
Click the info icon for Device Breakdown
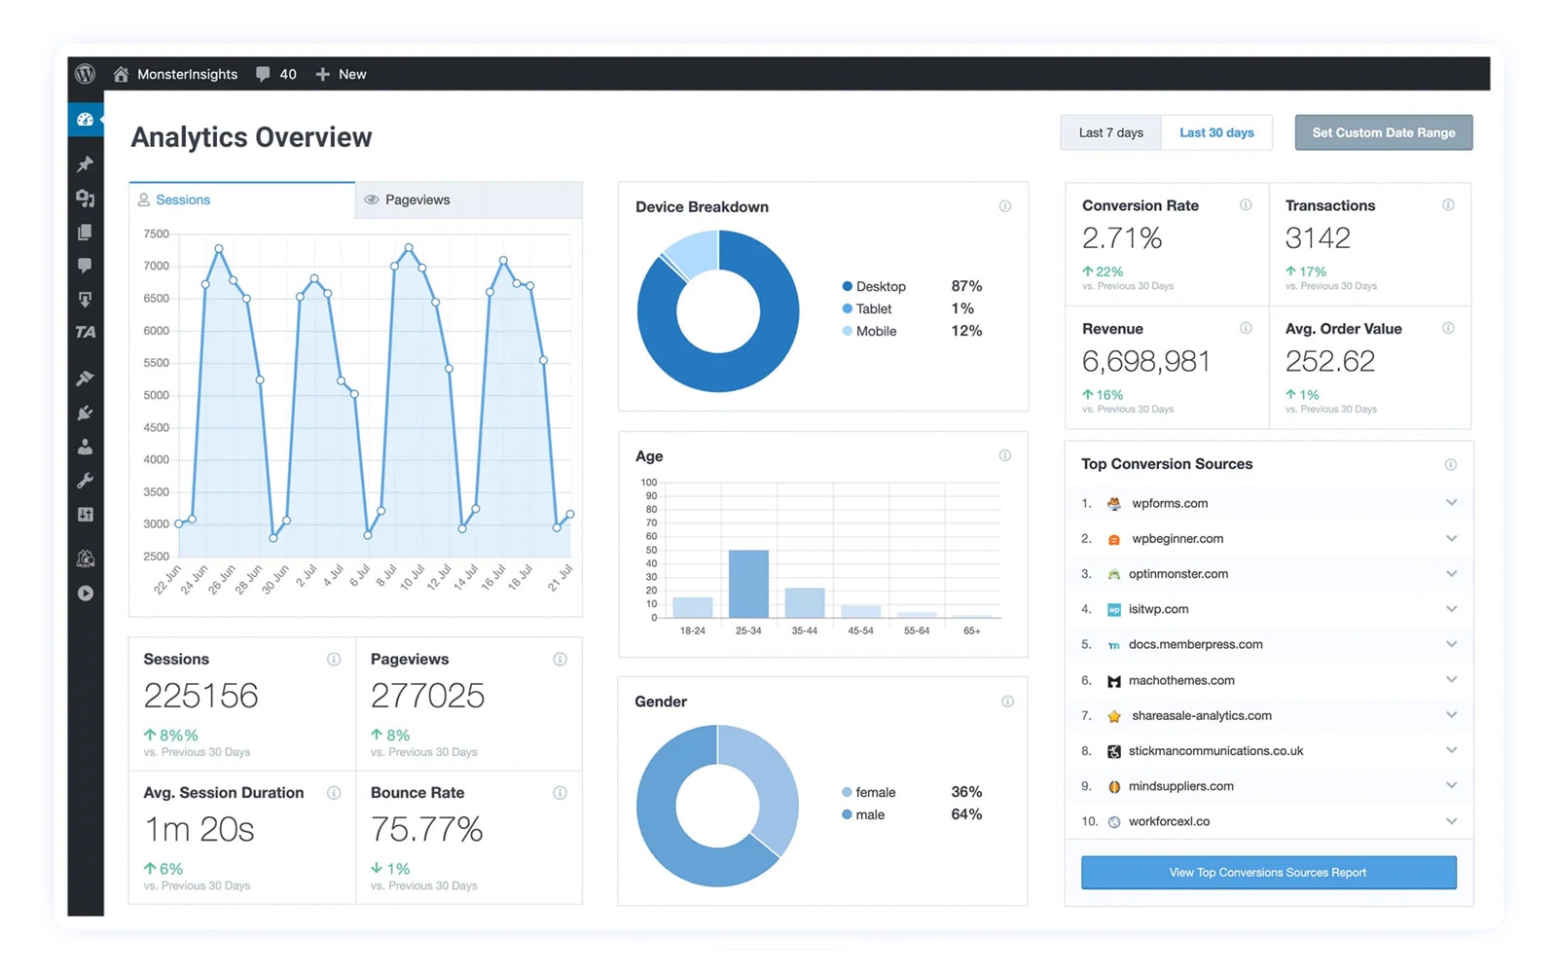[1005, 206]
